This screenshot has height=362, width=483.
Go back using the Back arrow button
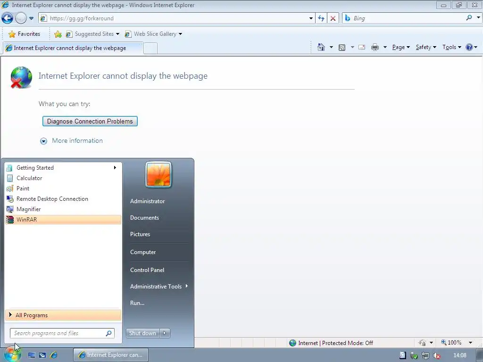[8, 18]
